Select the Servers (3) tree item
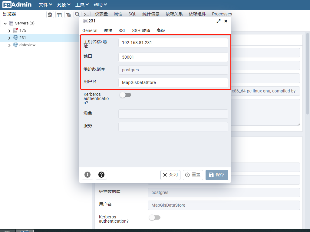310x232 pixels. [x=25, y=23]
